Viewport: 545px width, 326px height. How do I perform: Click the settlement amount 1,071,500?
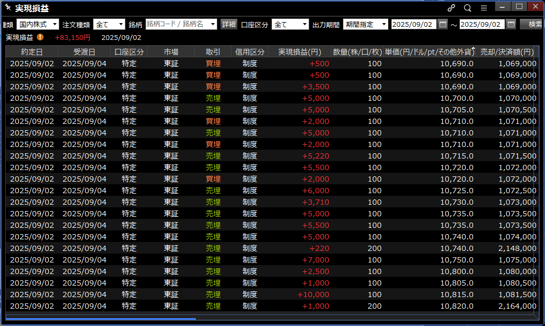tap(517, 156)
